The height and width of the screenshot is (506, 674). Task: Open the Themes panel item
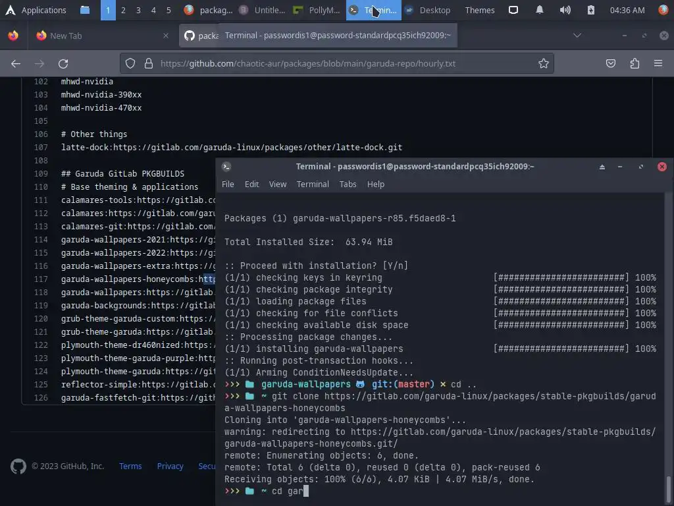[480, 10]
